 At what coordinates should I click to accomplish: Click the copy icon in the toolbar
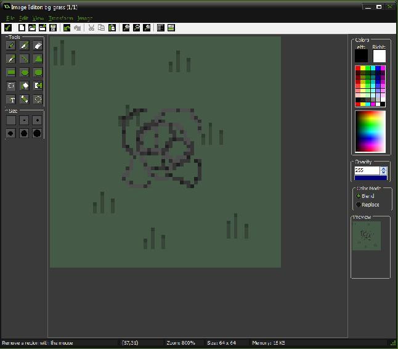point(101,28)
